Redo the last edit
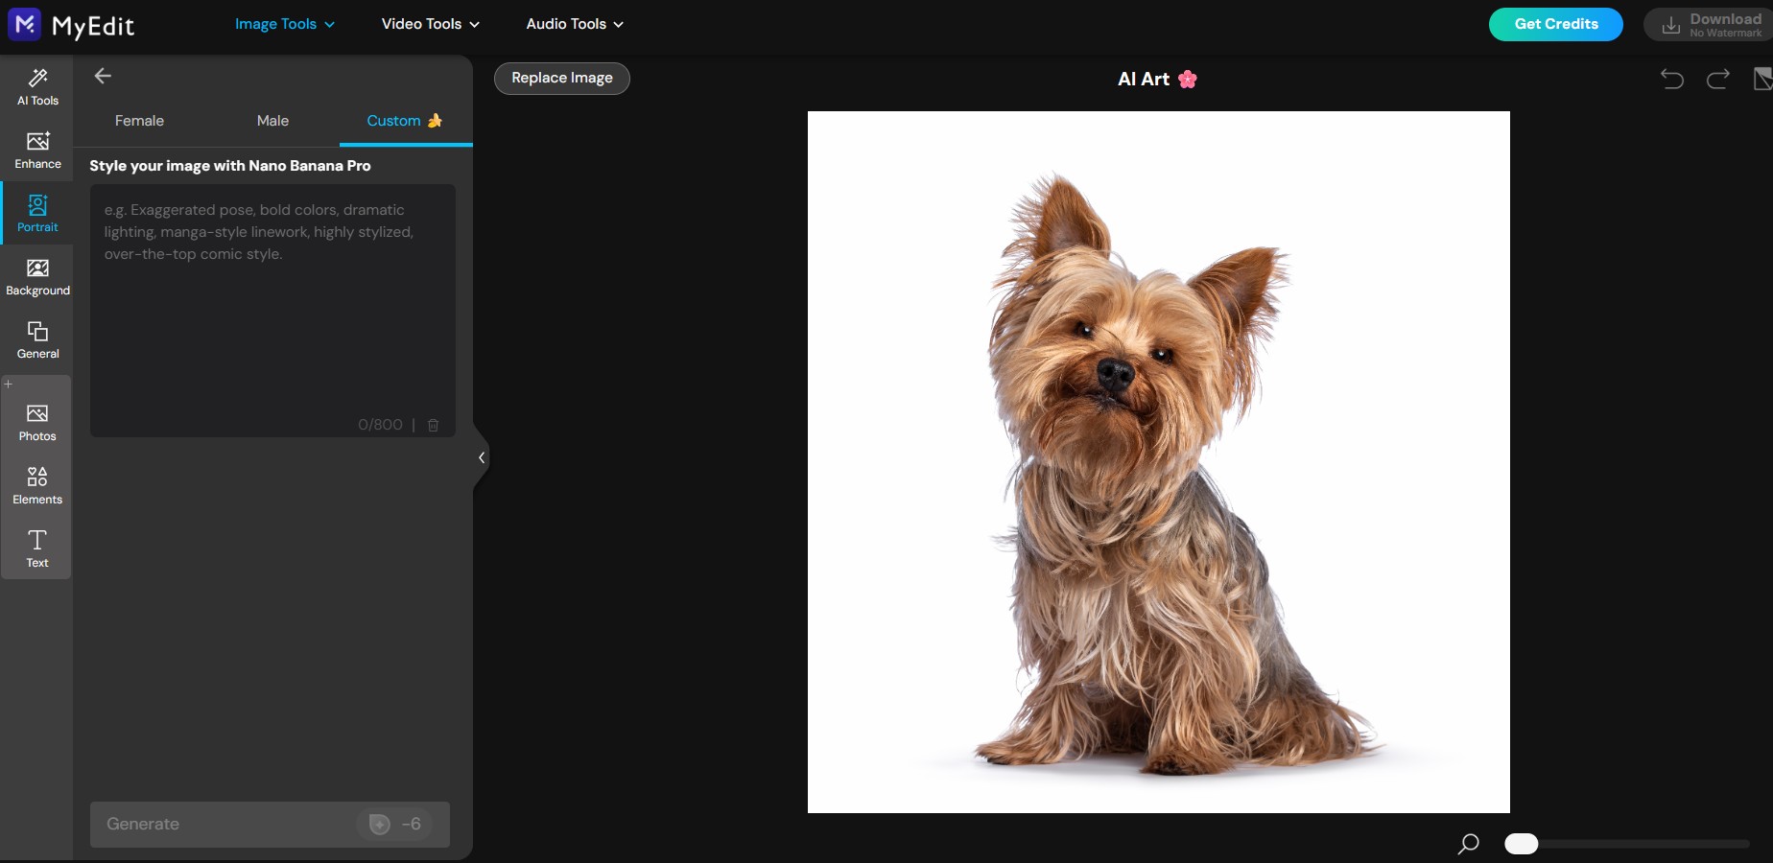The image size is (1773, 863). coord(1718,80)
